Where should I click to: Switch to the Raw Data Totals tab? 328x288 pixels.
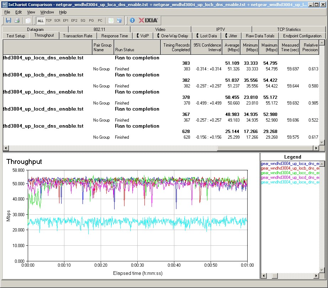(x=260, y=36)
